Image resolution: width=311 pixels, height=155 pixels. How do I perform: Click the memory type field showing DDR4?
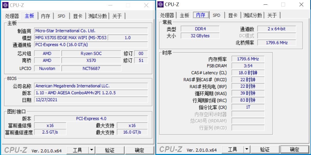(200, 29)
